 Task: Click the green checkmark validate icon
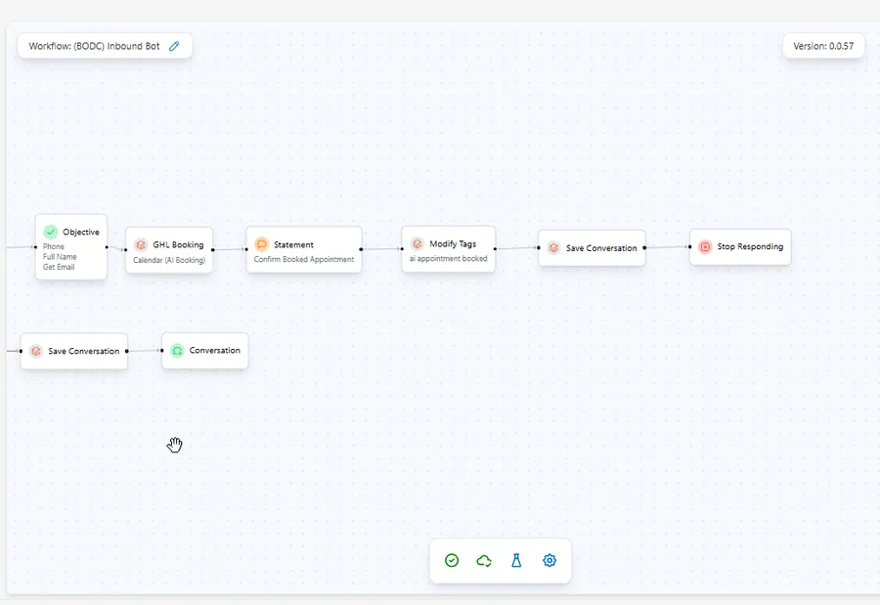[452, 560]
